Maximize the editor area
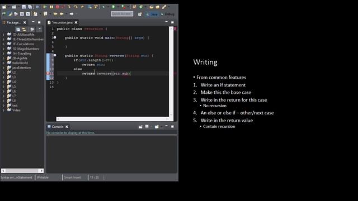The width and height of the screenshot is (358, 201). point(172,22)
